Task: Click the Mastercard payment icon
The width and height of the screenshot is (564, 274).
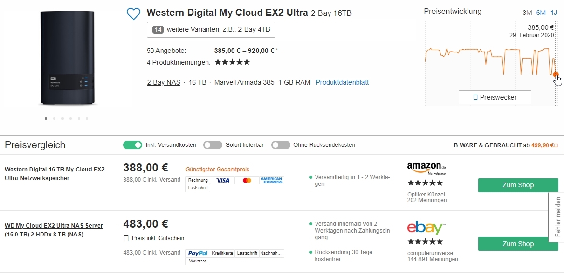Action: [247, 180]
